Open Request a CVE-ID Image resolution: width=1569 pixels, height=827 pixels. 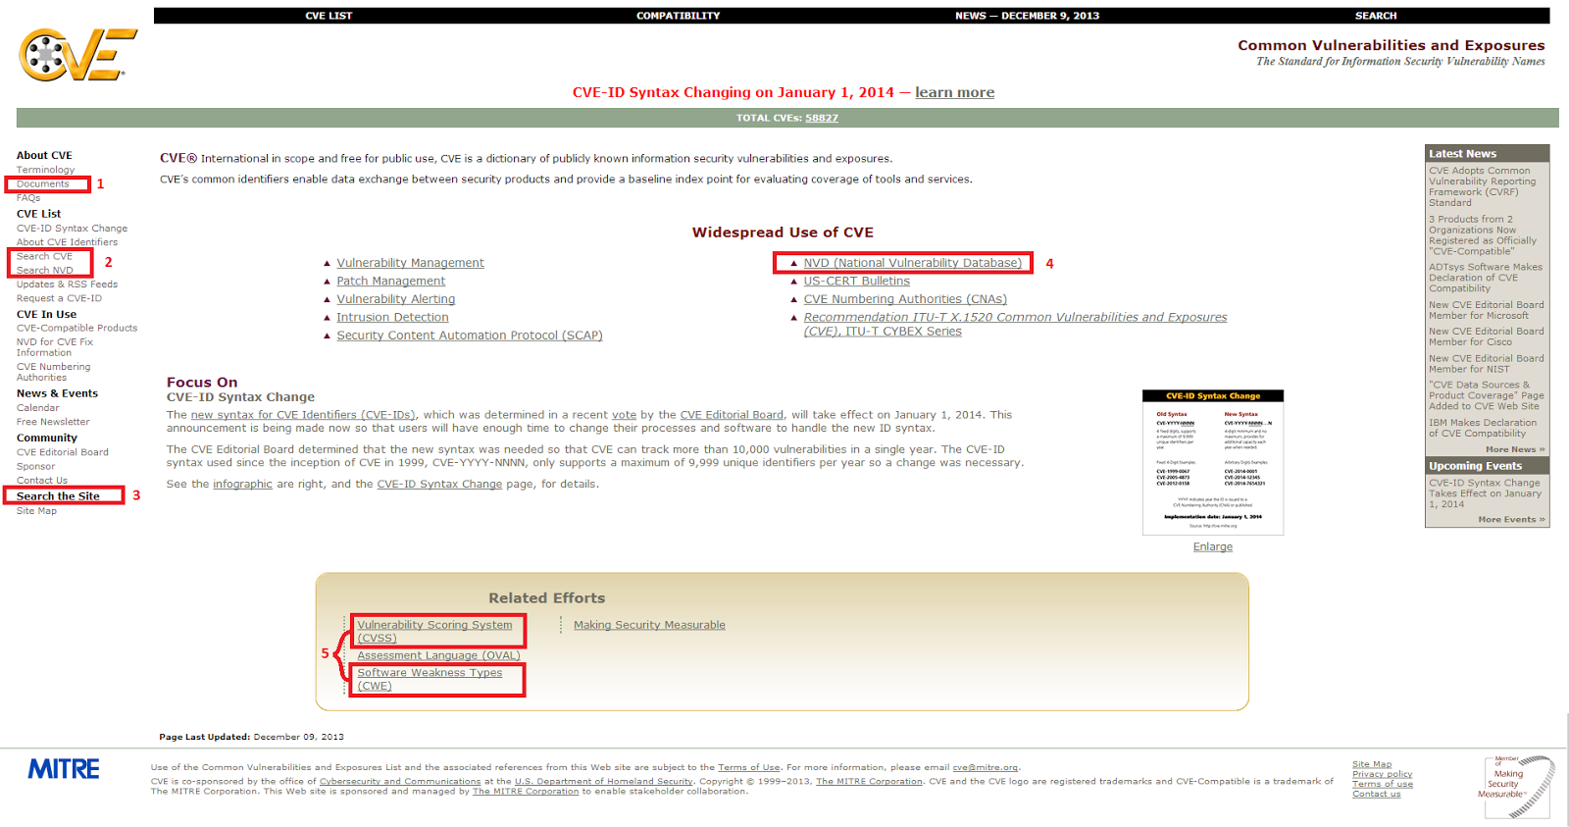coord(59,298)
